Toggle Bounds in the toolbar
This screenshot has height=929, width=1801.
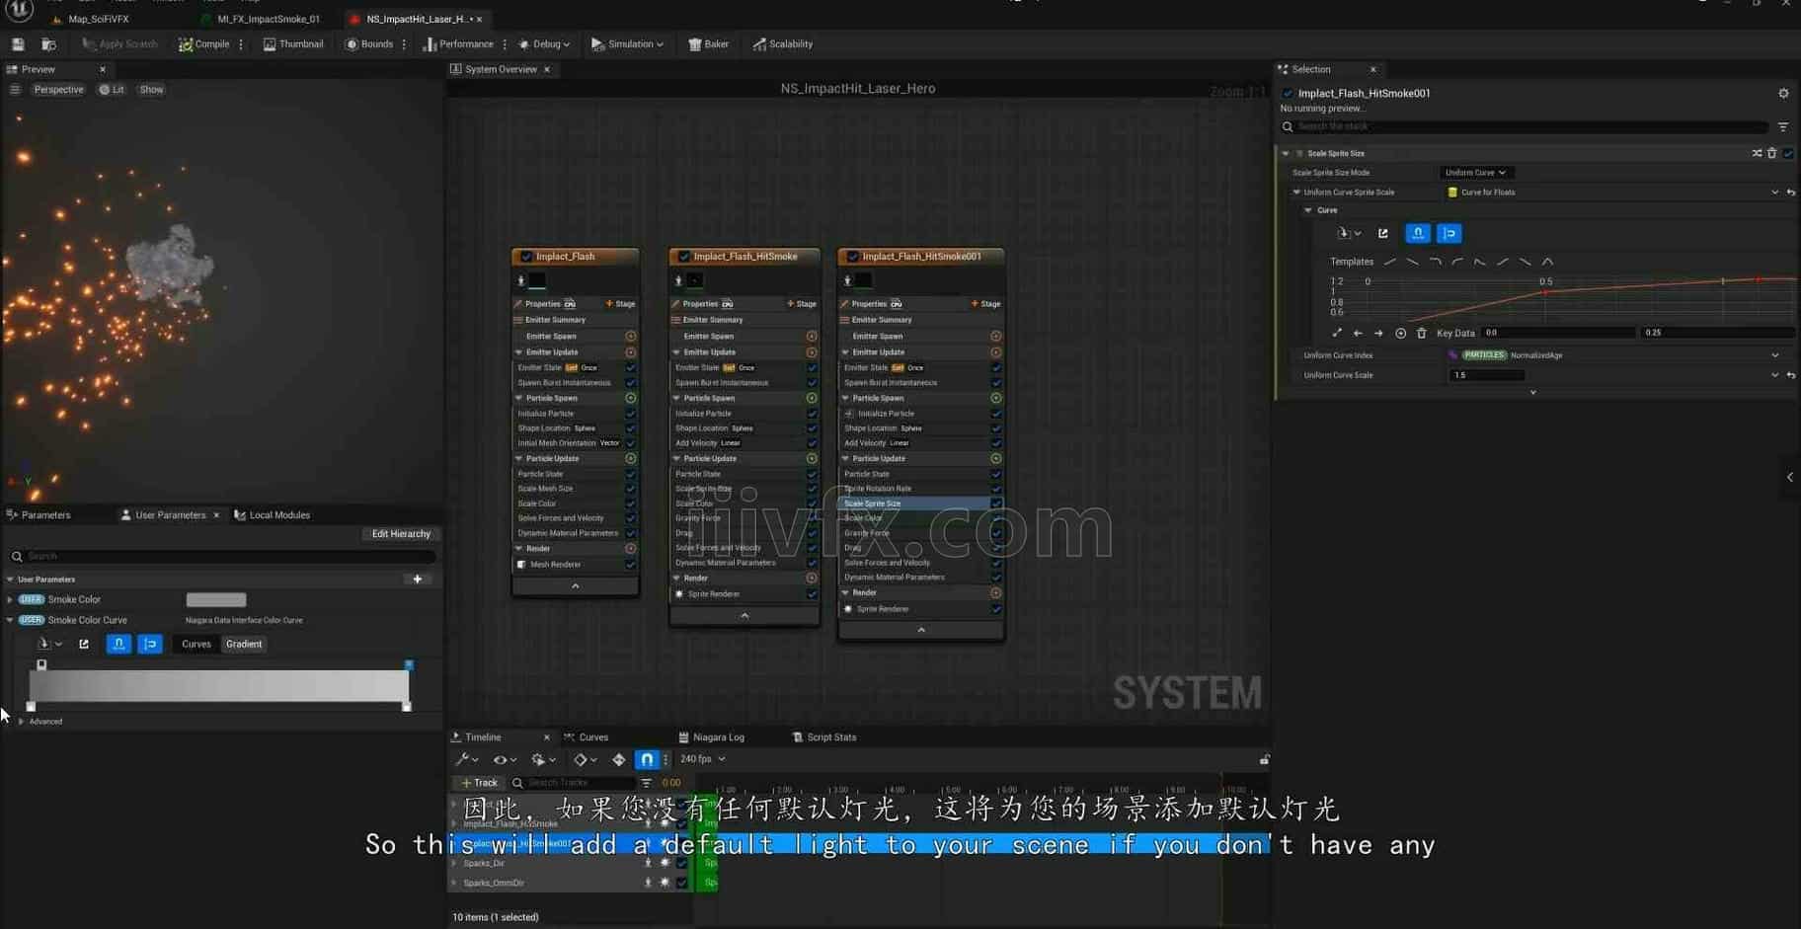(x=369, y=43)
